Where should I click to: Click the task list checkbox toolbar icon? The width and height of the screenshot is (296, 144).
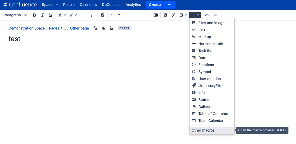pyautogui.click(x=103, y=15)
